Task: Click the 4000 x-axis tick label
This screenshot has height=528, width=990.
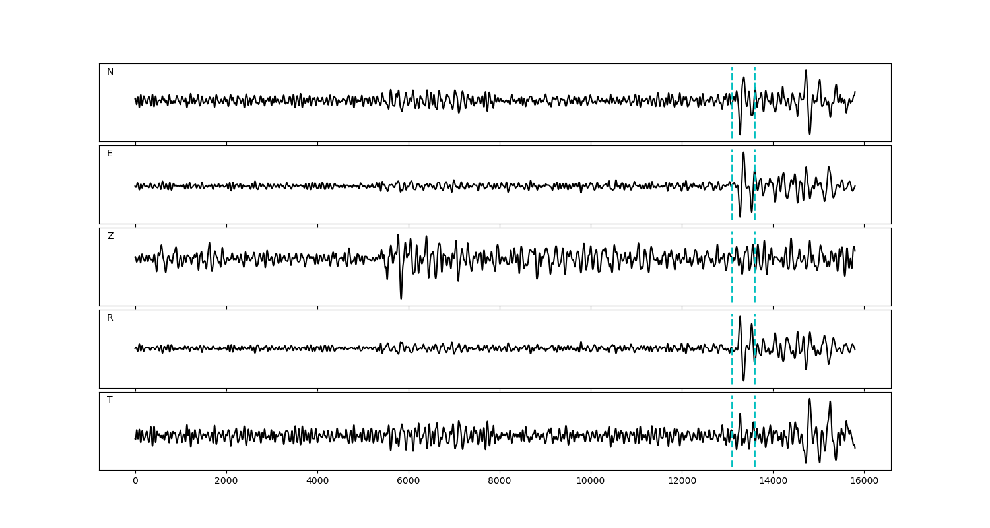Action: (x=317, y=482)
